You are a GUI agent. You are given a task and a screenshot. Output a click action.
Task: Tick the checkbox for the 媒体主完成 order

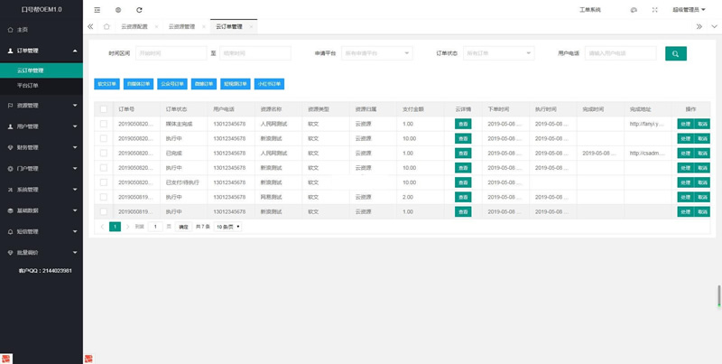[x=104, y=124]
